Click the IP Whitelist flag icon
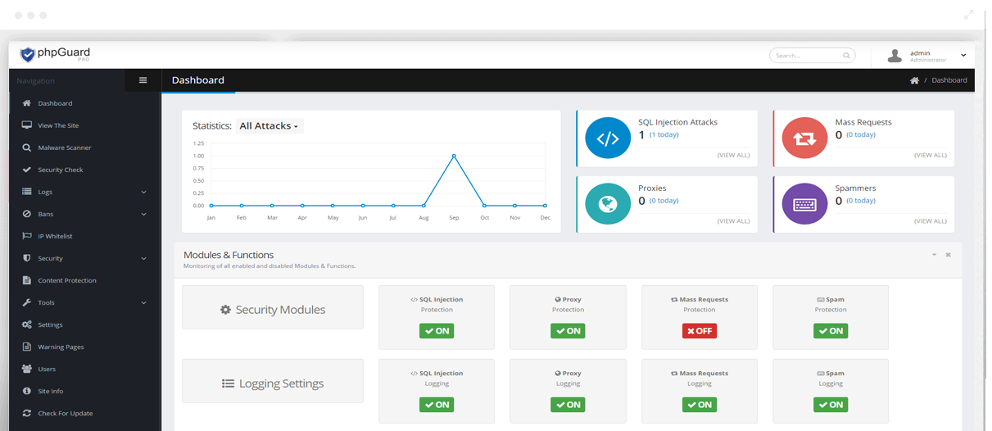The image size is (992, 431). point(27,236)
